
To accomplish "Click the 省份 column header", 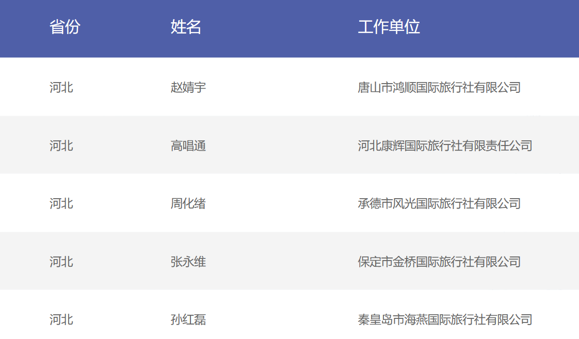I will pos(65,27).
